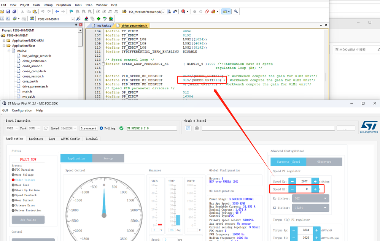Switch to the ASYNC Config tab

70,139
